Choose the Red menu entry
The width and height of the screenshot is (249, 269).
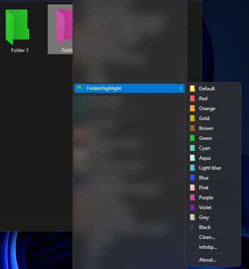tap(213, 99)
